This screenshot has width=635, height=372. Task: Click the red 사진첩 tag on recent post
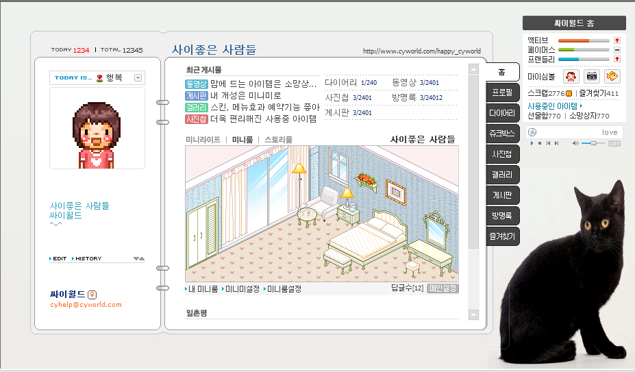point(197,119)
